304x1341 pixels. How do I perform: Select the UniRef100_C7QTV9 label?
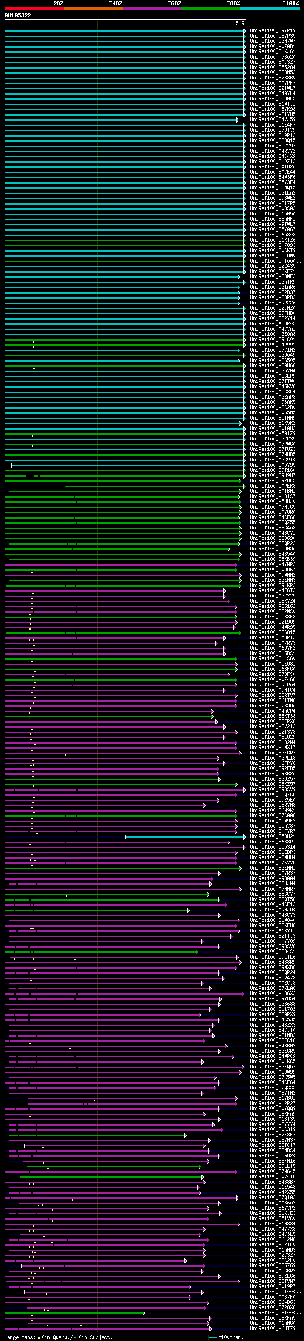pyautogui.click(x=273, y=130)
